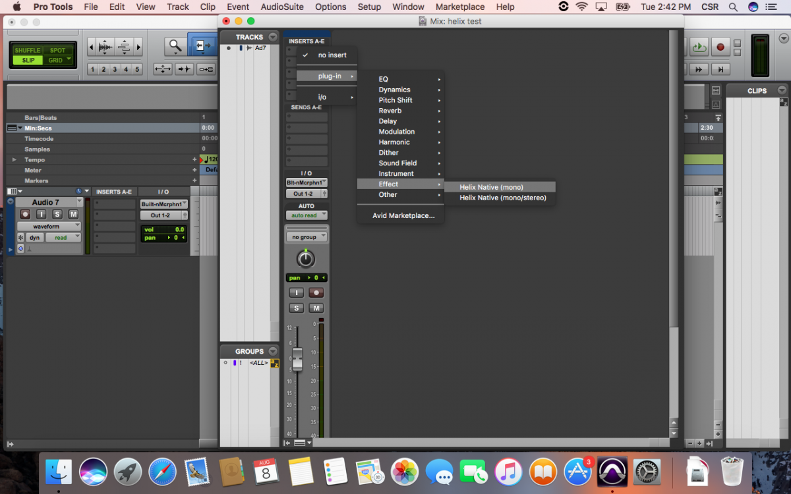Toggle Solo on Audio 7 track
The height and width of the screenshot is (494, 791).
57,214
